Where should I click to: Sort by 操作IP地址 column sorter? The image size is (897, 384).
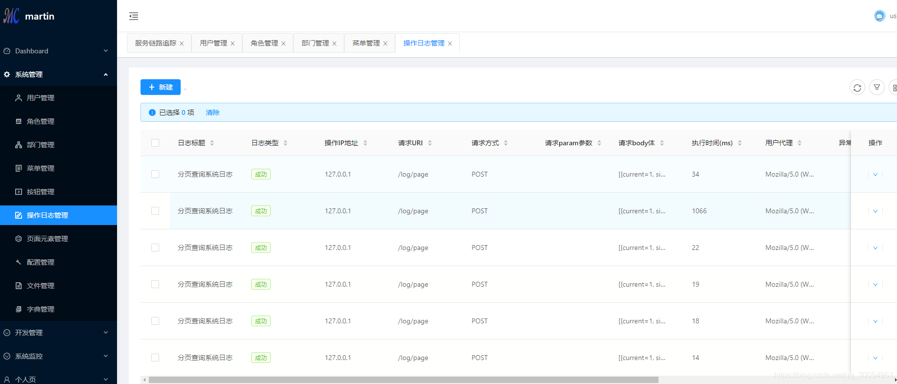365,143
